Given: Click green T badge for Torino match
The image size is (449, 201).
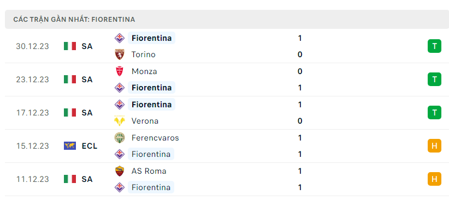Looking at the screenshot, I should pyautogui.click(x=434, y=46).
